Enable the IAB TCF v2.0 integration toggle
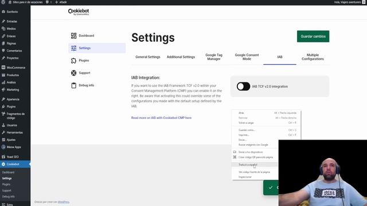The height and width of the screenshot is (206, 367). pyautogui.click(x=243, y=86)
